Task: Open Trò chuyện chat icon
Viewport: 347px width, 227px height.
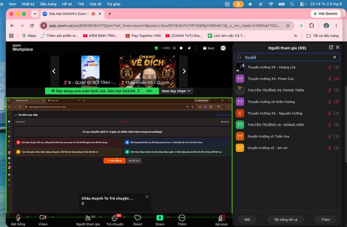Action: (x=115, y=218)
